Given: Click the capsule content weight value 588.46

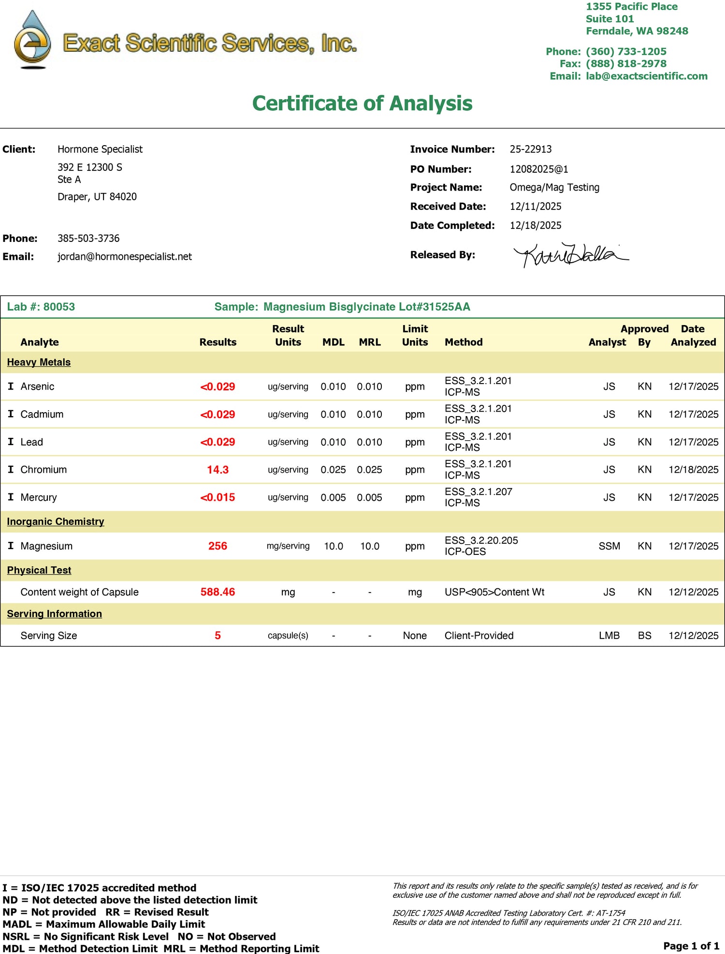Looking at the screenshot, I should tap(217, 592).
